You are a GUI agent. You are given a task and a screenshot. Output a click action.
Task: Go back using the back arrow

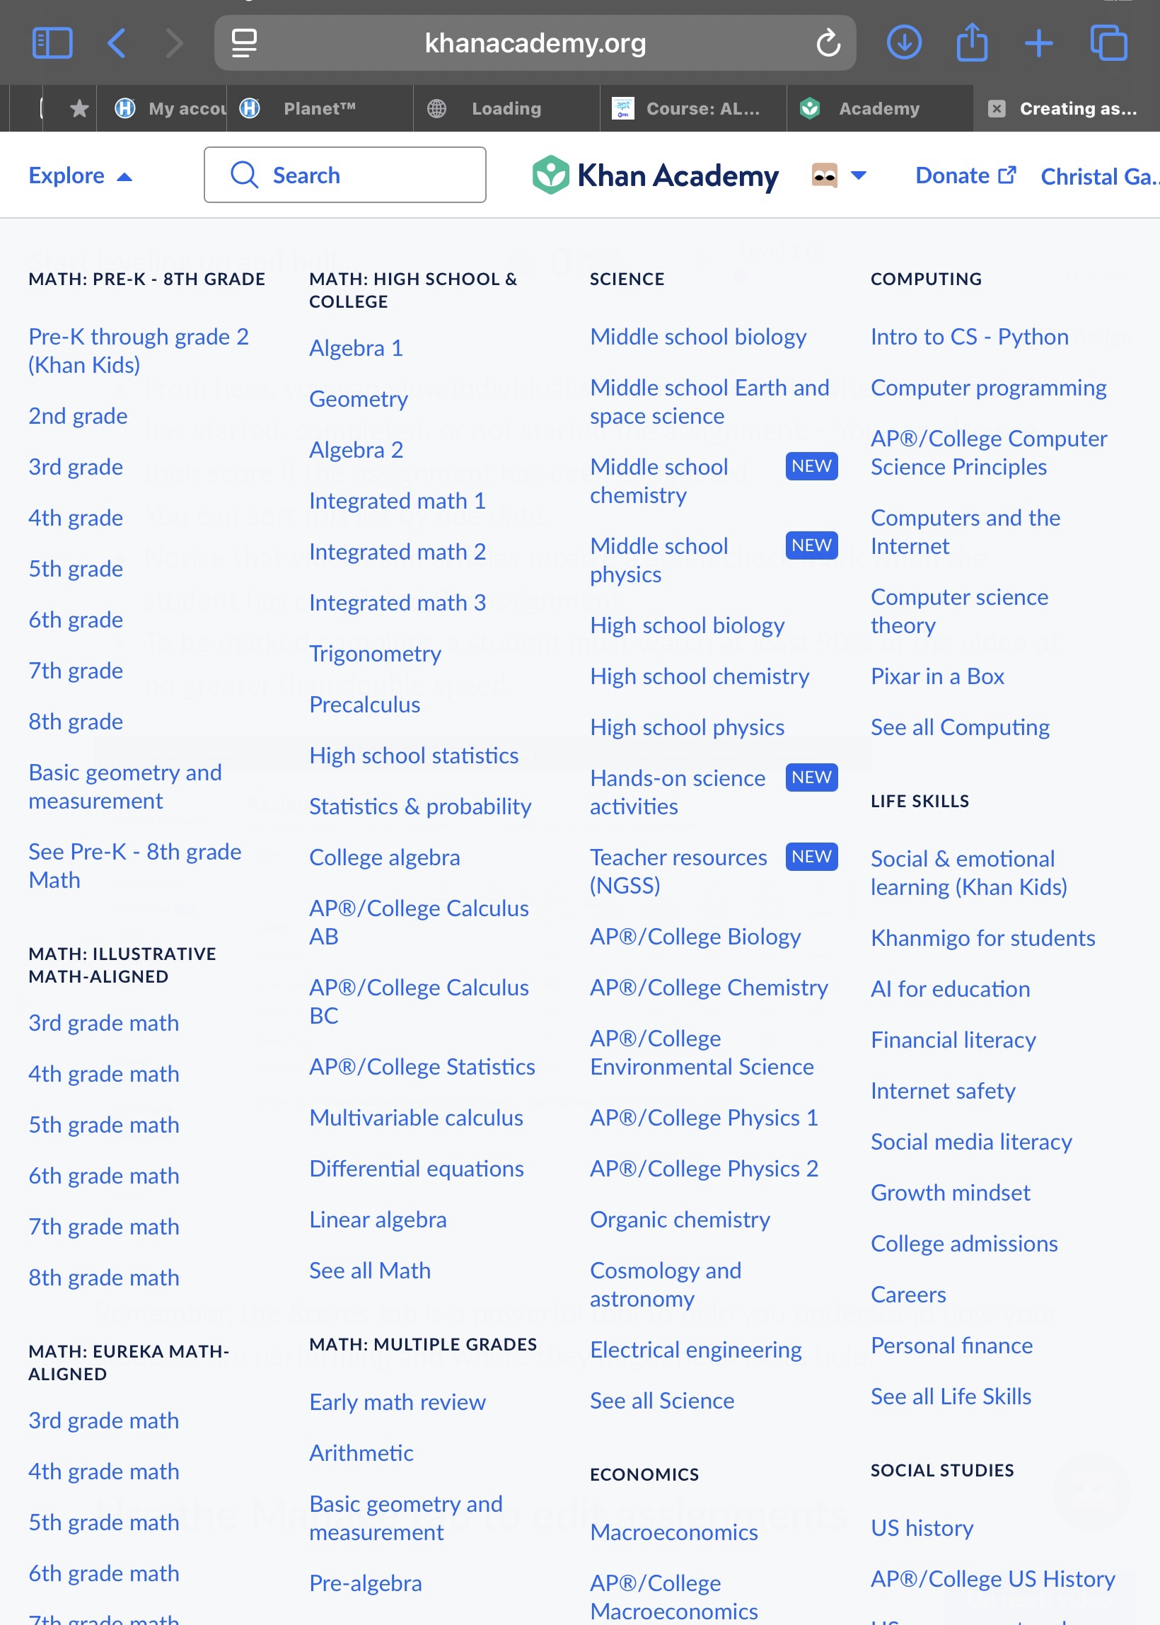[117, 43]
